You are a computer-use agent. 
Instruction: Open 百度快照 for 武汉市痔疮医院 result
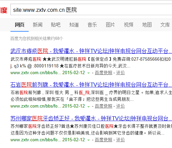click(104, 73)
